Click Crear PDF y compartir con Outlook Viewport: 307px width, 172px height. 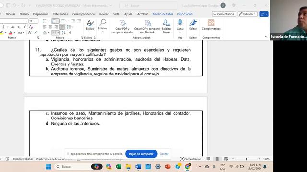pos(147,27)
